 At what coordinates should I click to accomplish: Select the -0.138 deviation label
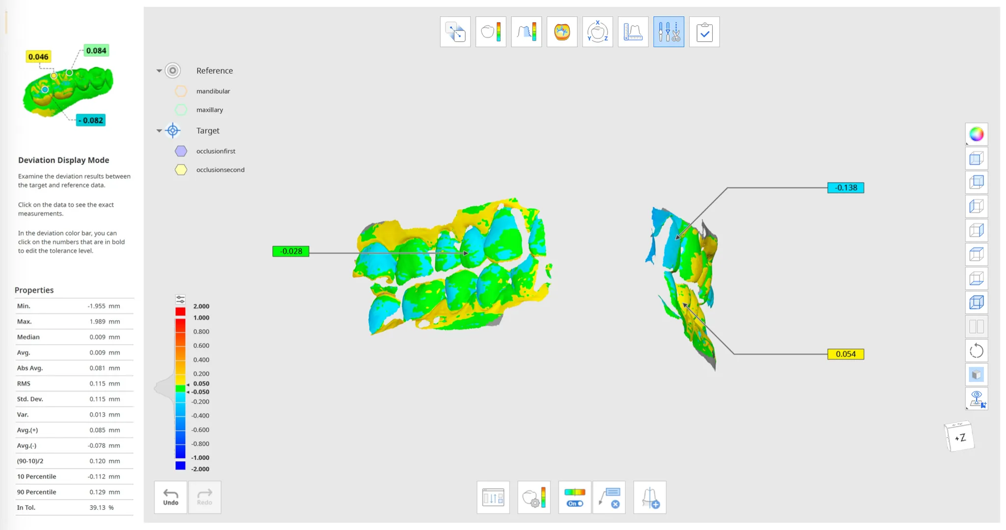tap(845, 188)
